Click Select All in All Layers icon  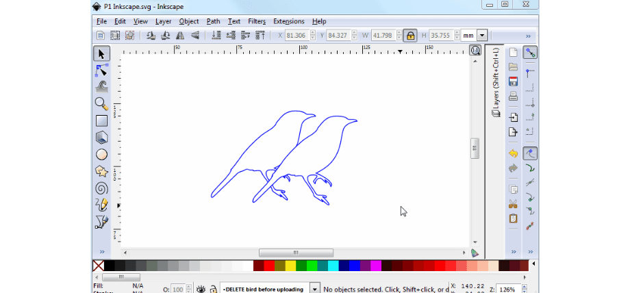click(x=115, y=36)
